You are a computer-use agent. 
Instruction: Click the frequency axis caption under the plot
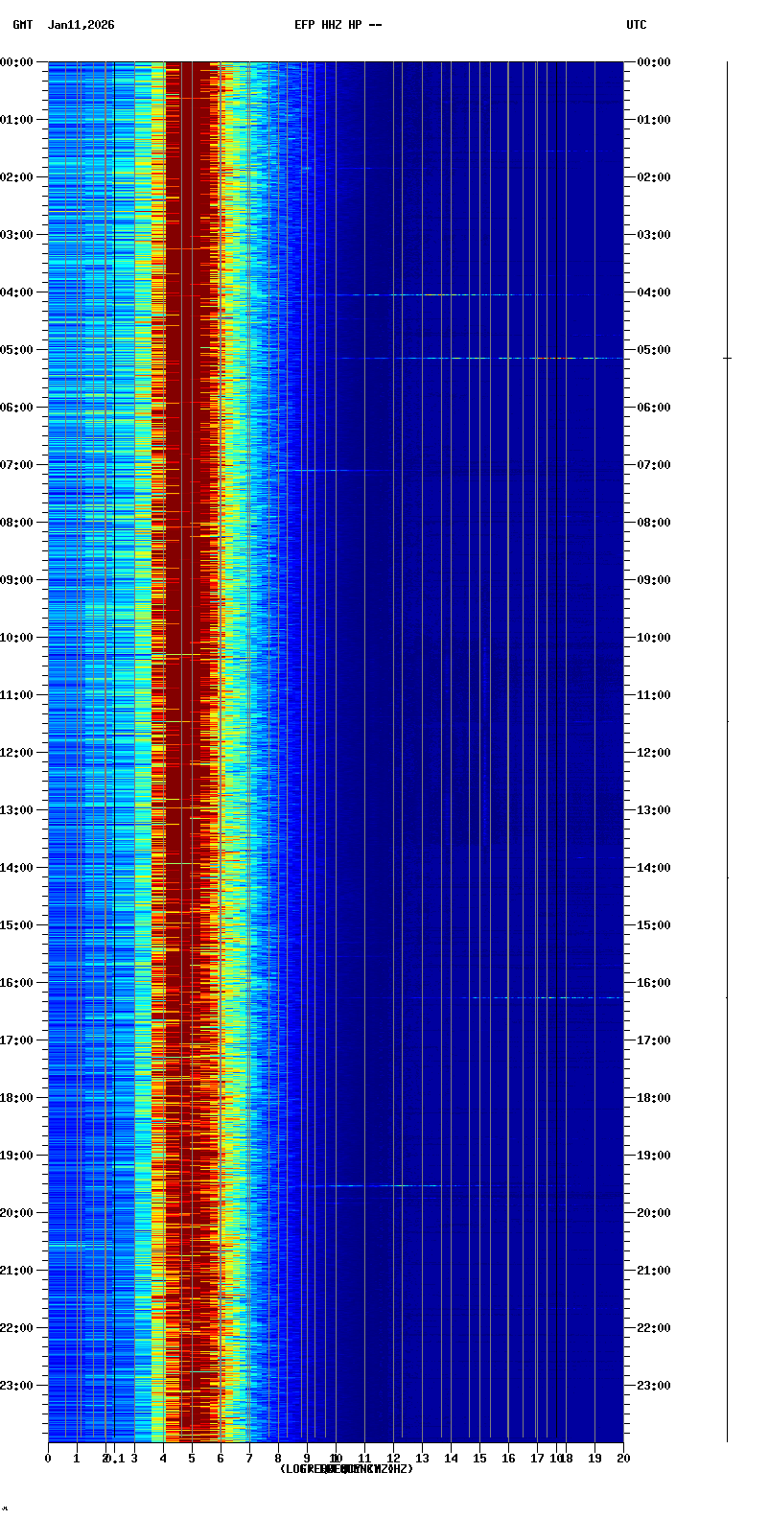tap(345, 1469)
